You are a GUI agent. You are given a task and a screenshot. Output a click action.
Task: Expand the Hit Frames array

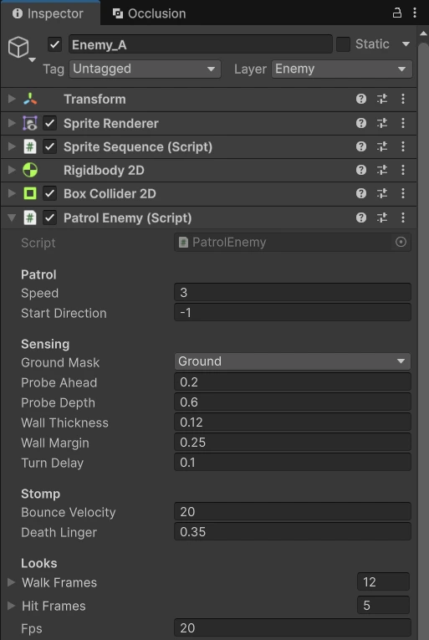(12, 606)
